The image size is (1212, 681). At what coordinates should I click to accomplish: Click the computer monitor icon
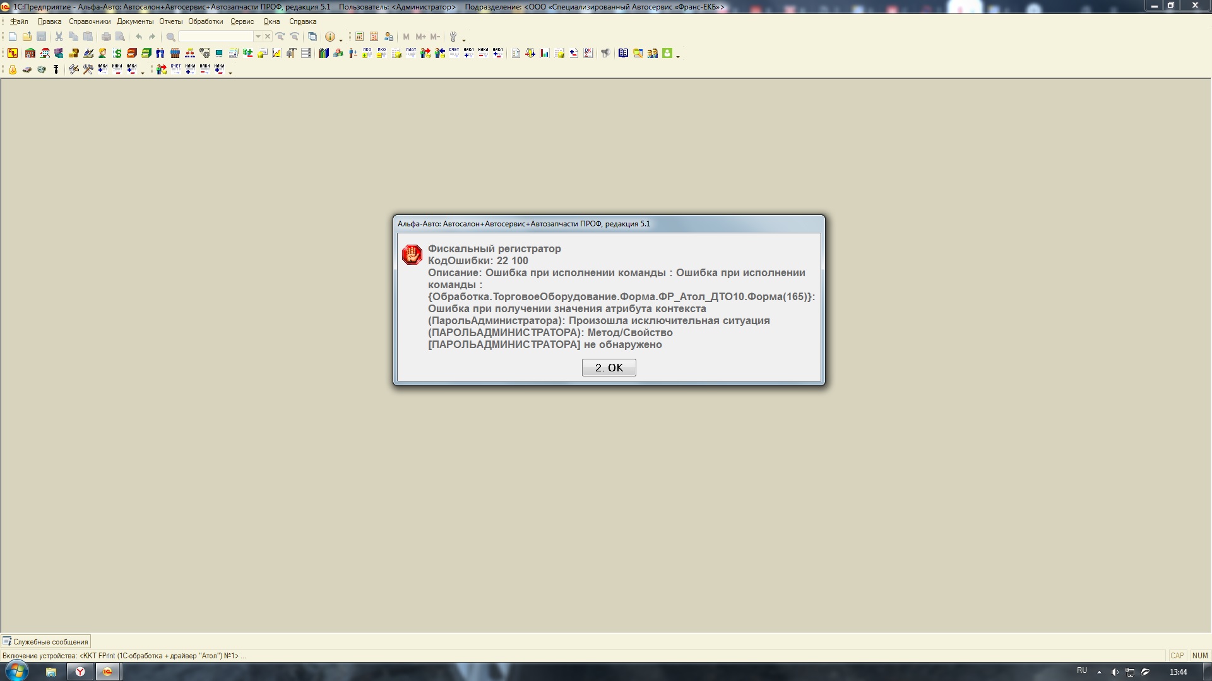[x=219, y=53]
